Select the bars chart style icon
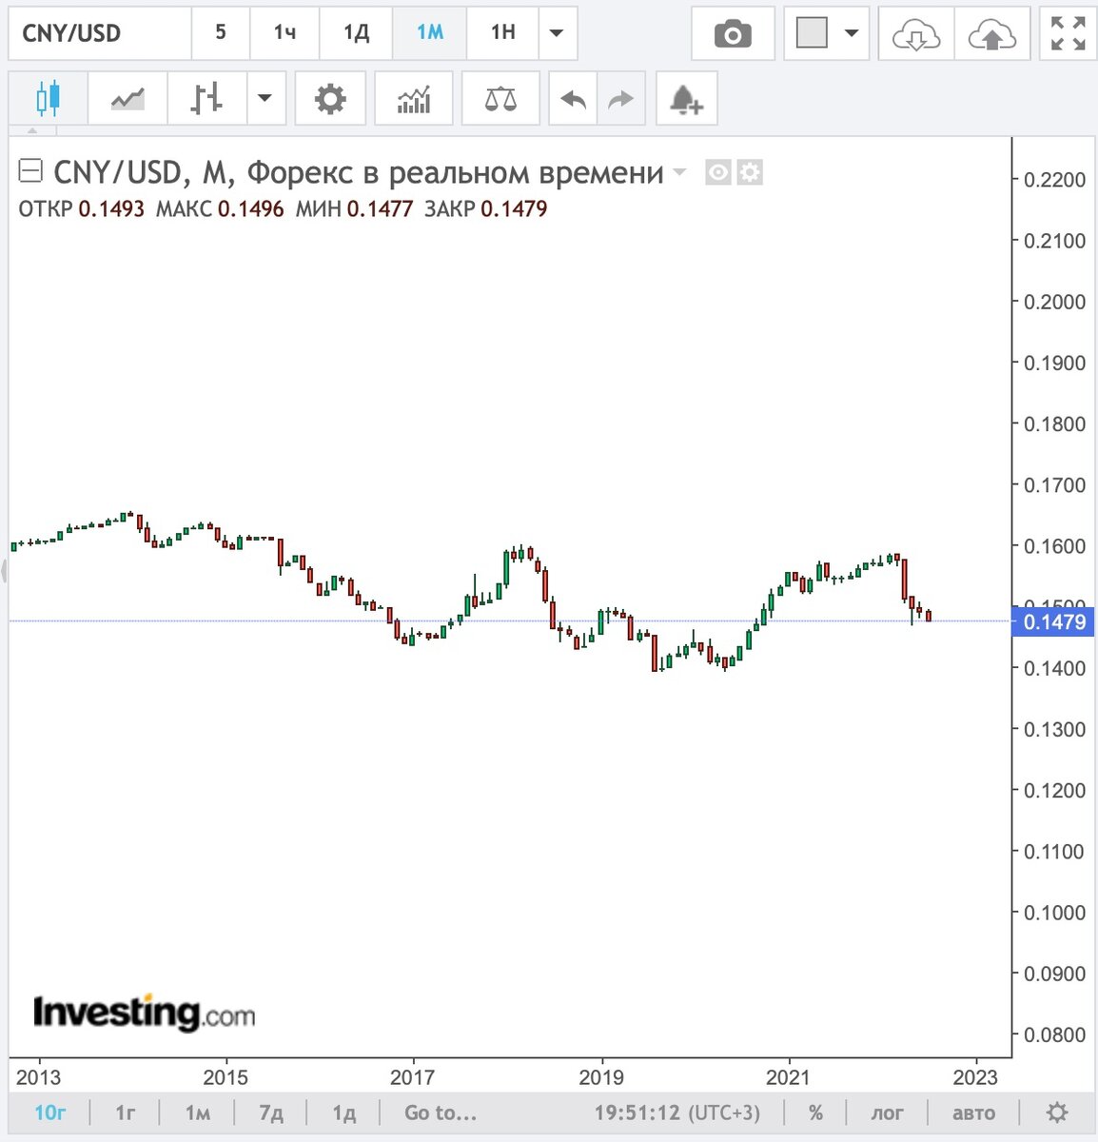This screenshot has width=1098, height=1142. pos(206,98)
